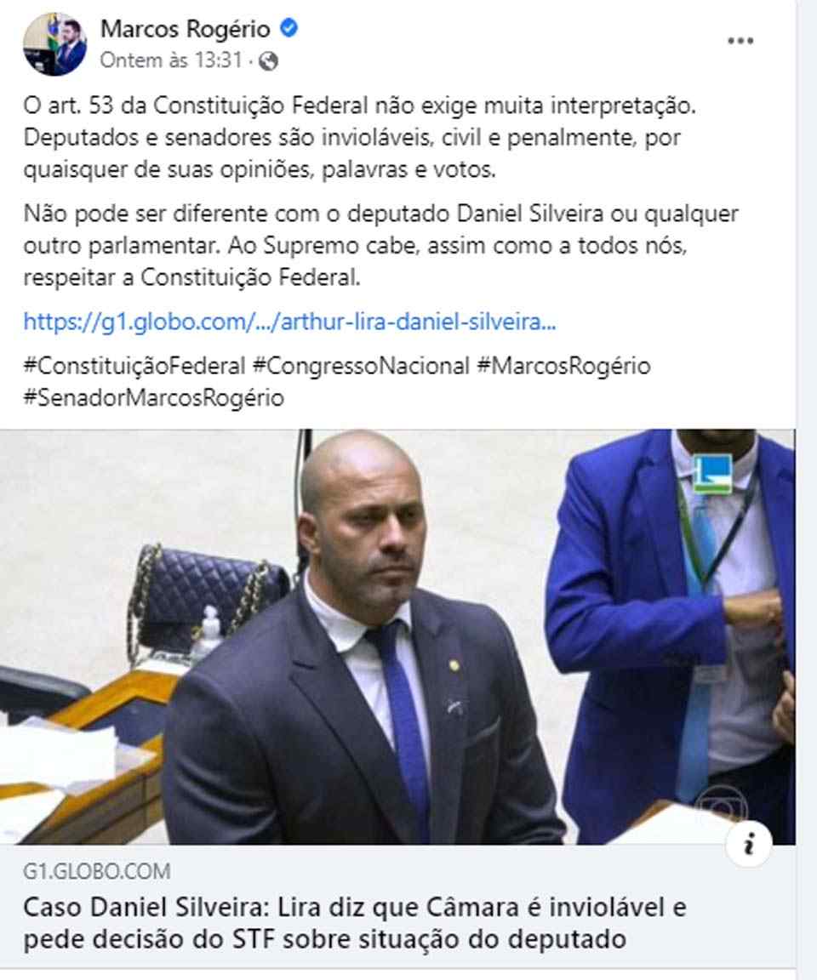Viewport: 817px width, 980px height.
Task: Click the public globe audience icon
Action: [x=268, y=61]
